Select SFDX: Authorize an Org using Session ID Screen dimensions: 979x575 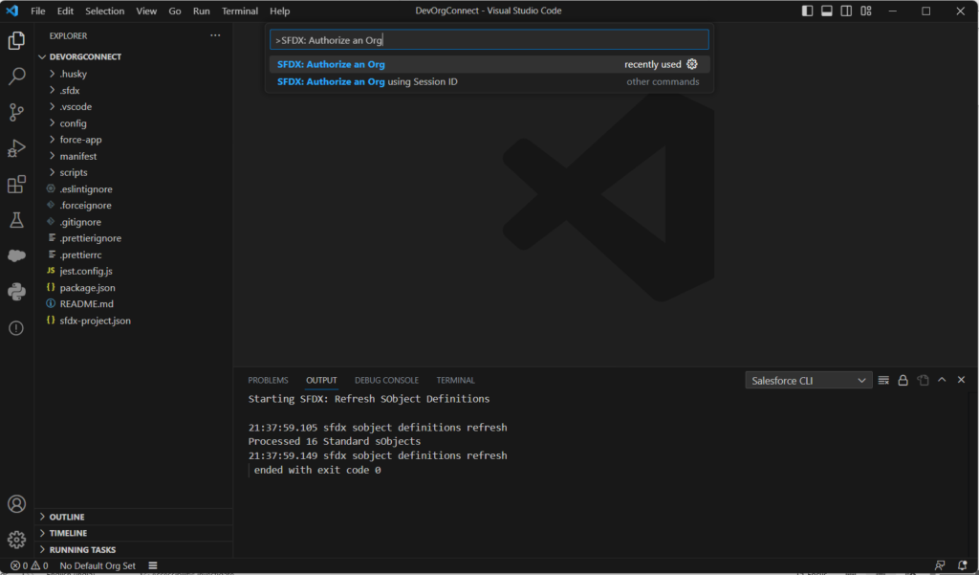tap(367, 81)
